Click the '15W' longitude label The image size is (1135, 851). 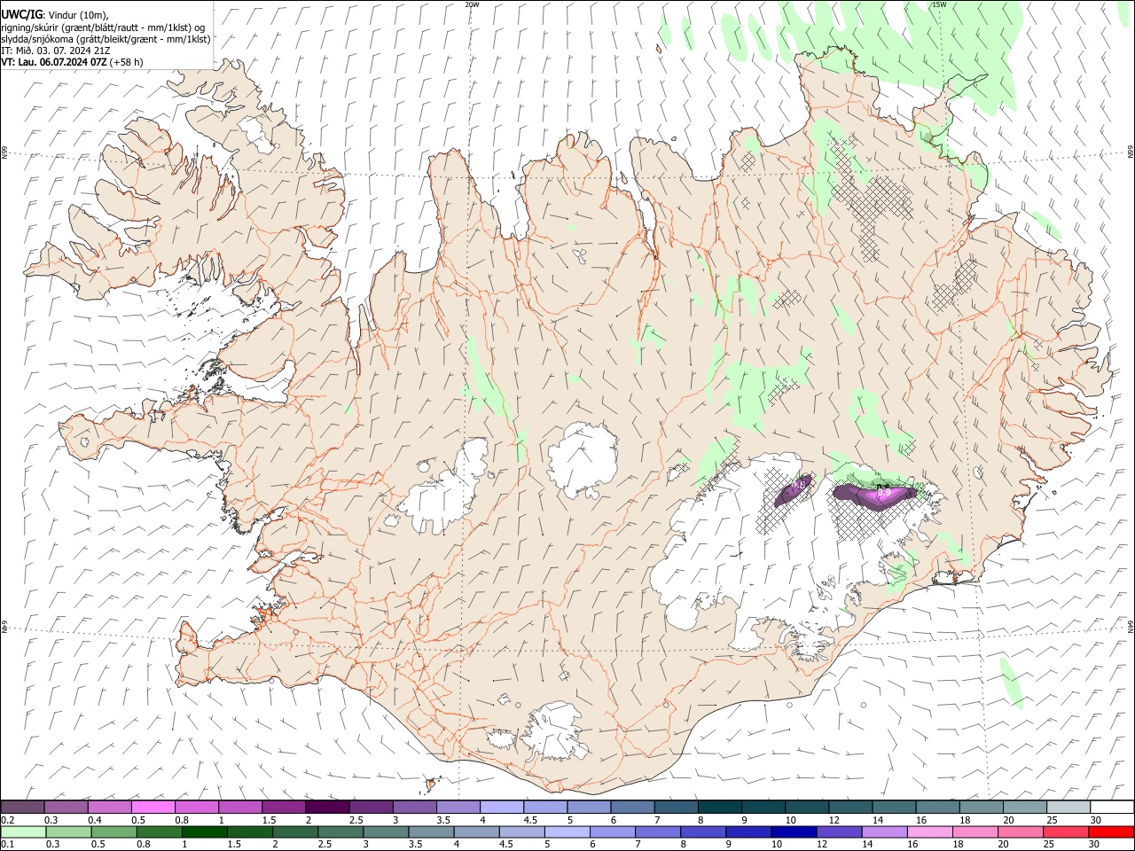(939, 4)
